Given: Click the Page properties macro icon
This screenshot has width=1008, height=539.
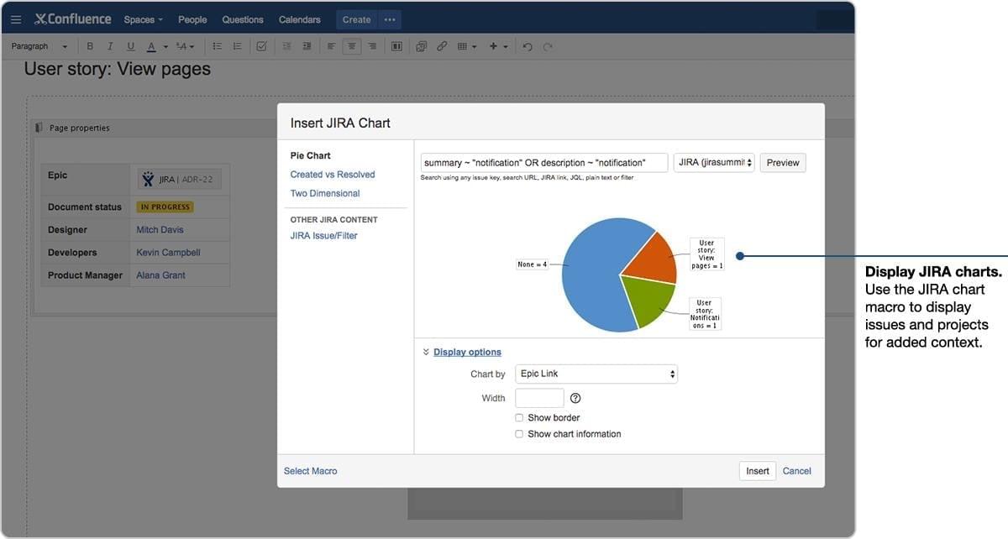Looking at the screenshot, I should click(39, 128).
